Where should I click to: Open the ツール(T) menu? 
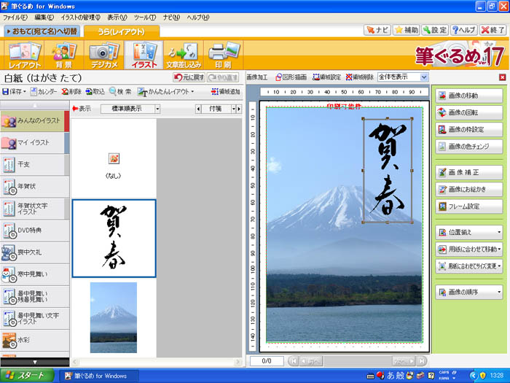[x=144, y=16]
